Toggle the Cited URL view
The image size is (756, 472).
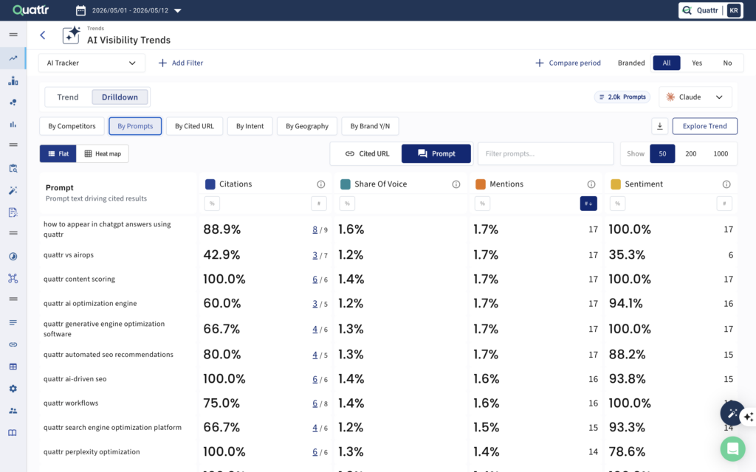pyautogui.click(x=367, y=153)
